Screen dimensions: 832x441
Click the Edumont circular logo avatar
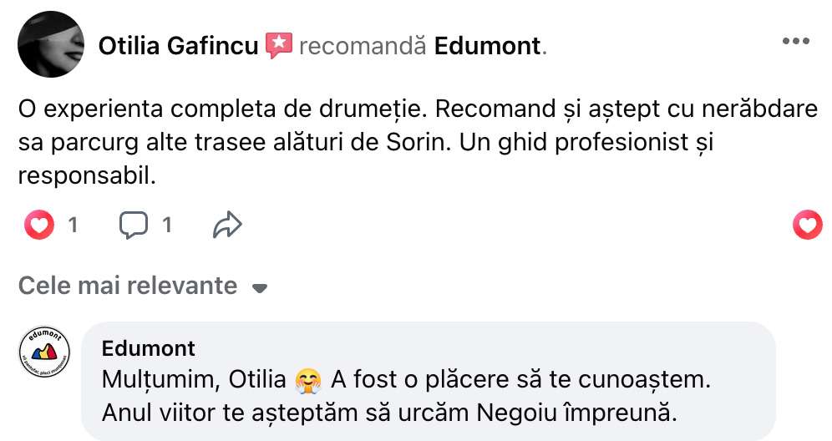point(44,352)
